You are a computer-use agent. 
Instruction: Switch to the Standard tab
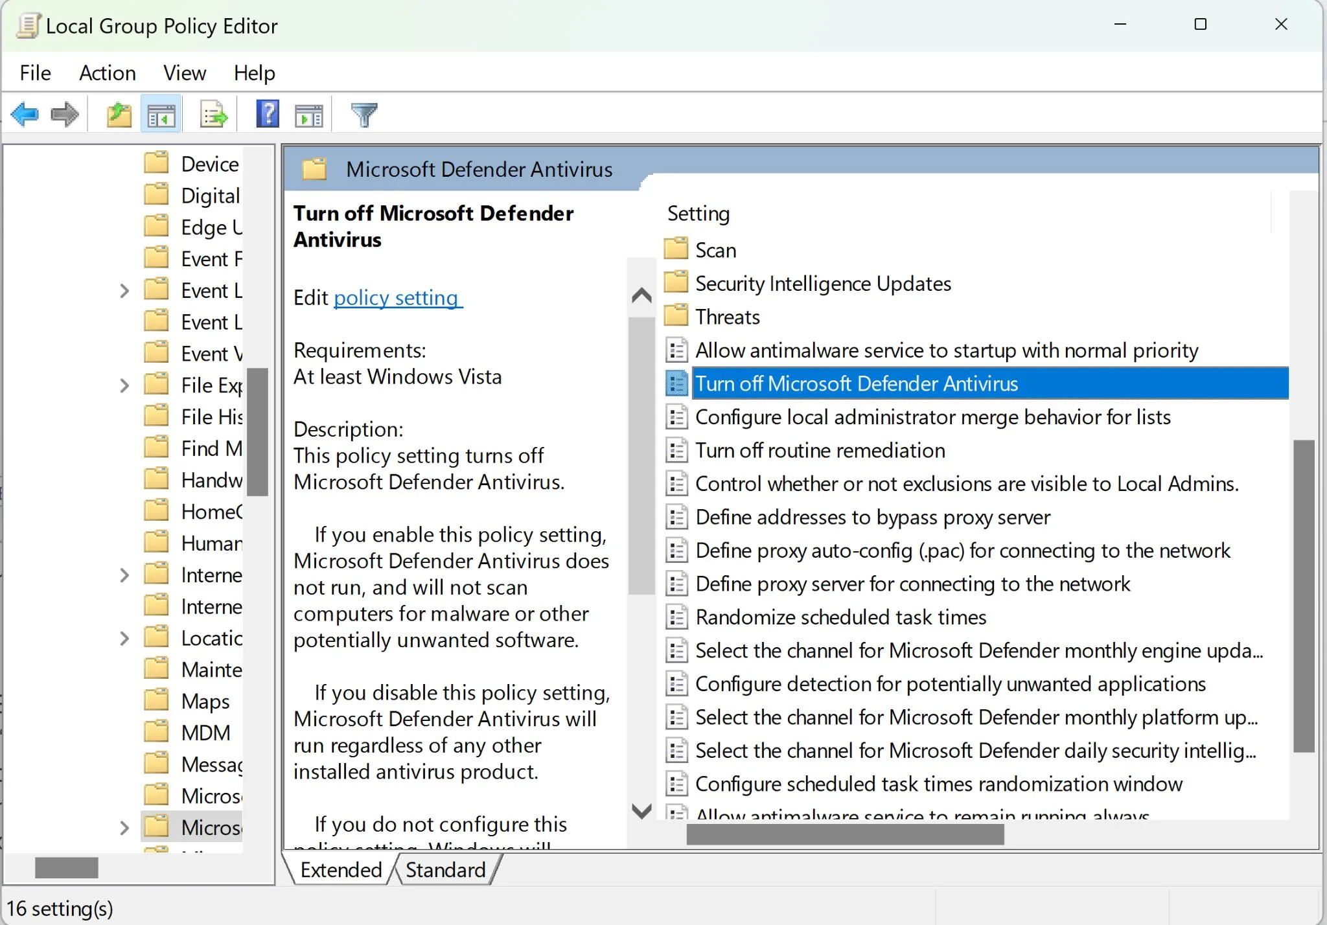pos(445,869)
